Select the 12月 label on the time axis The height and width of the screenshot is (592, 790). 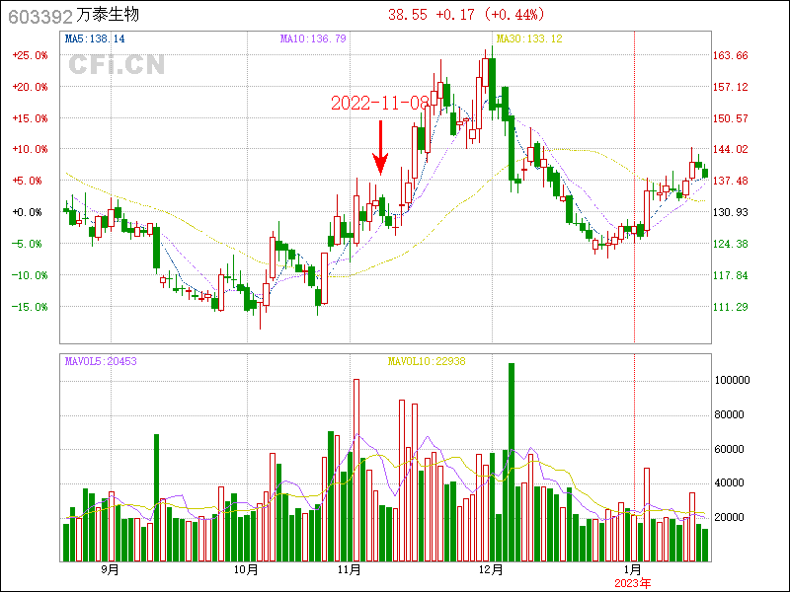click(492, 569)
